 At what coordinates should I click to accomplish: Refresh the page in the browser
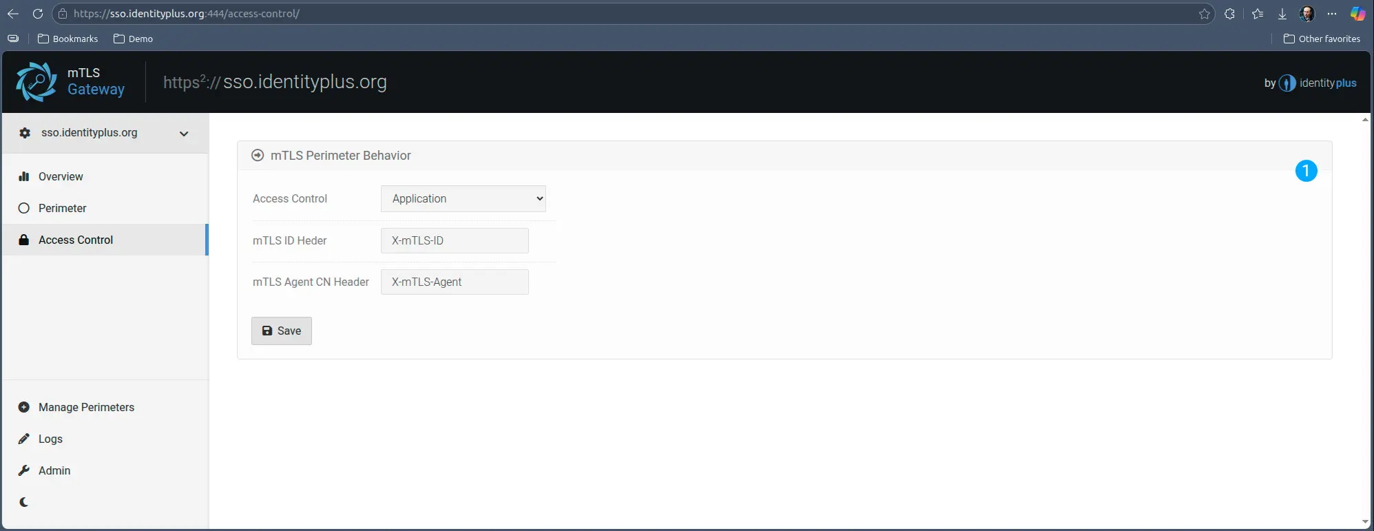coord(38,14)
